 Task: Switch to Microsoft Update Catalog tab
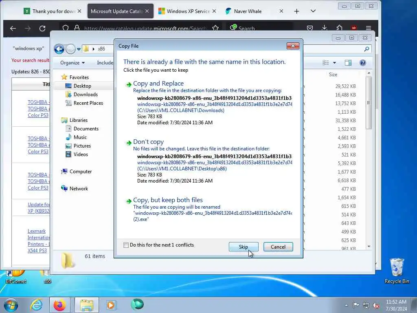121,11
